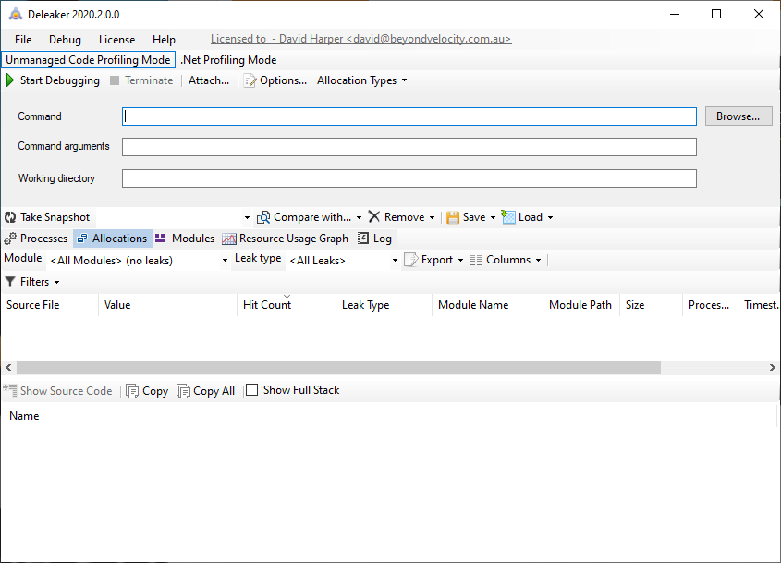Open the Leak type All Leaks combo box
Screen dimensions: 781x563
click(343, 261)
